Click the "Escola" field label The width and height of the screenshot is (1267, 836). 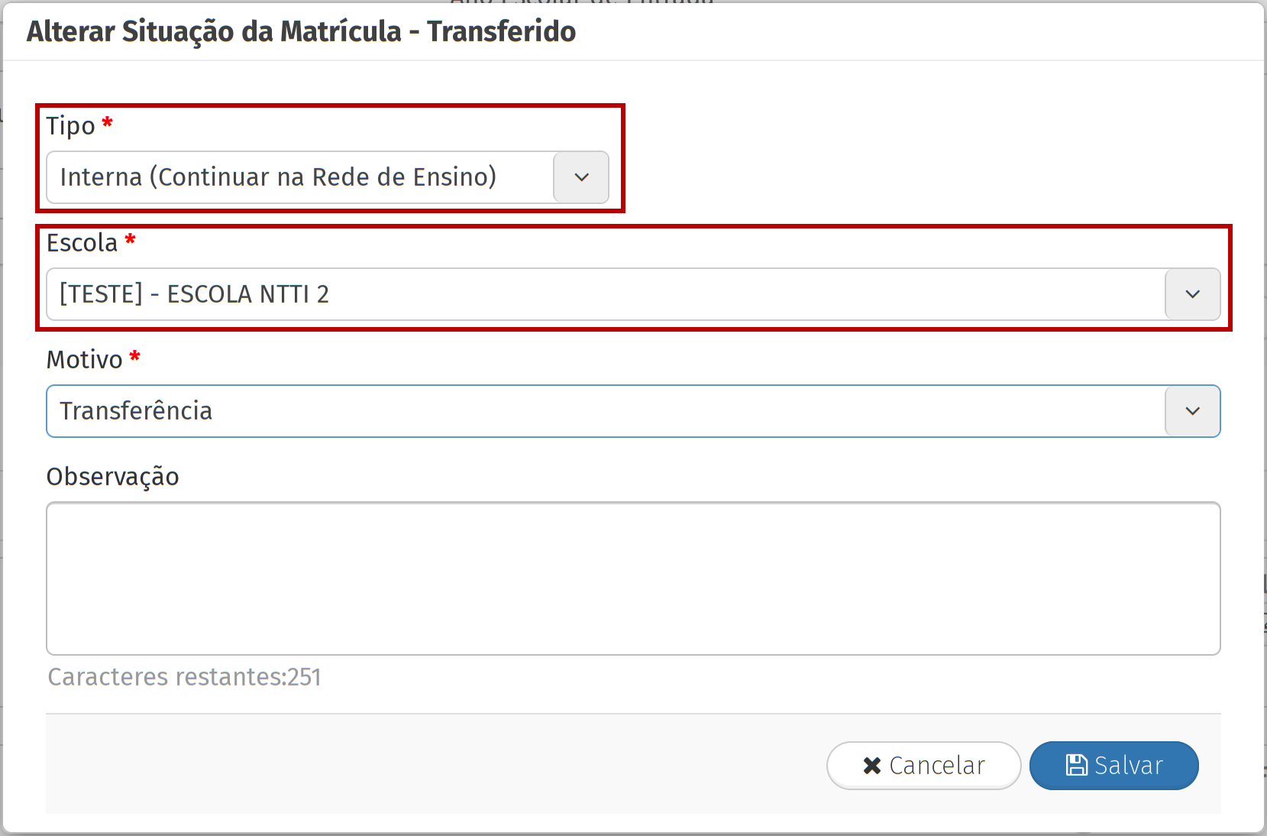tap(82, 243)
